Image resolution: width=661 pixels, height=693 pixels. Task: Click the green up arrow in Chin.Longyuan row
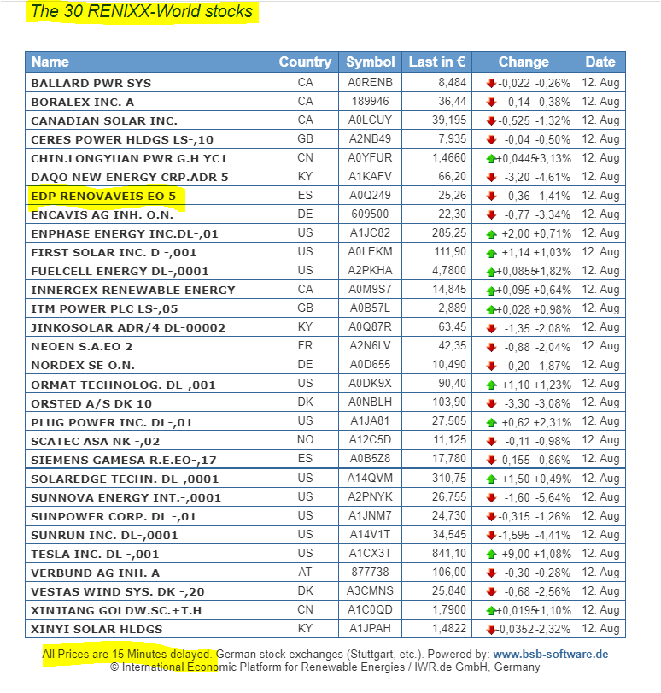click(x=491, y=158)
